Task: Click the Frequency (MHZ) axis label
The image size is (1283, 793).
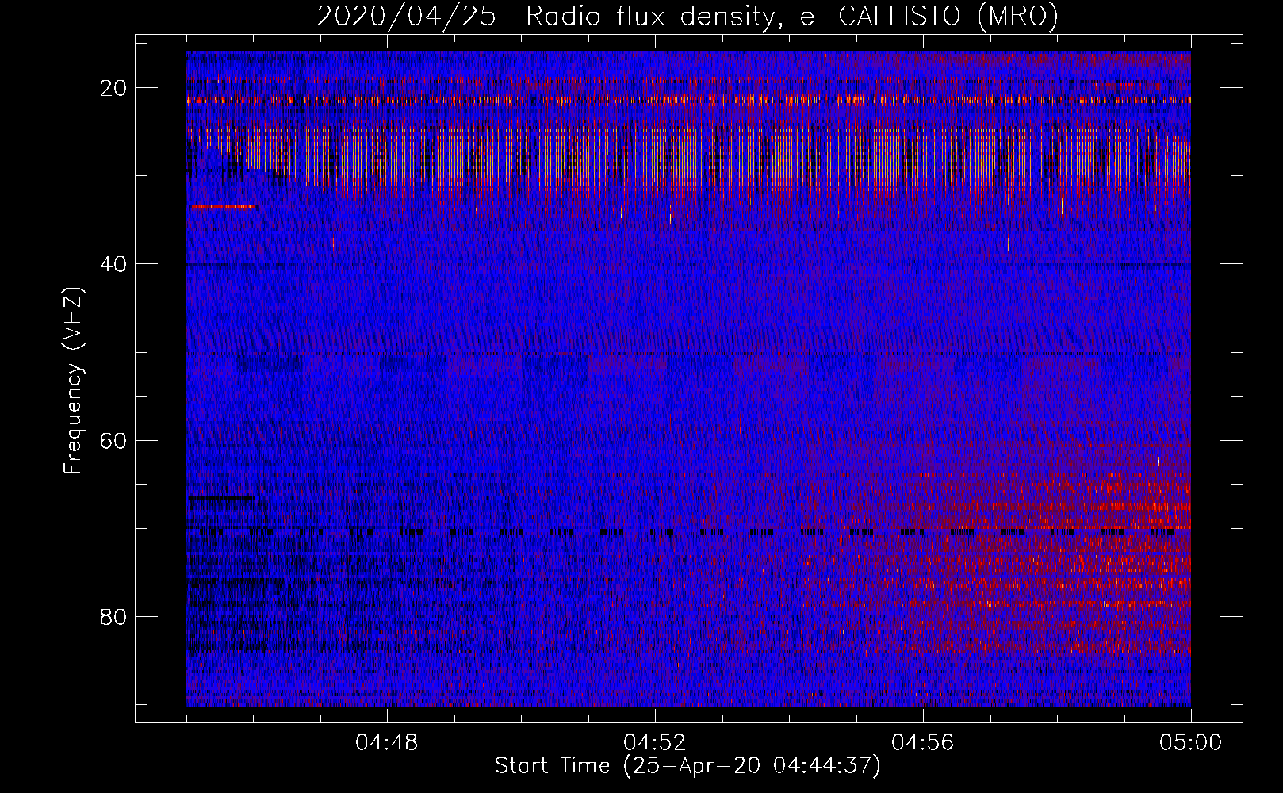Action: (x=72, y=381)
